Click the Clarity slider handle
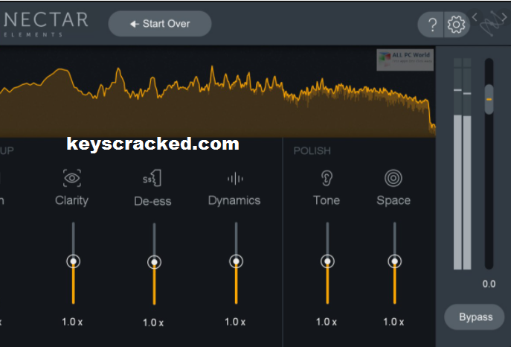Viewport: 511px width, 347px height. coord(74,261)
